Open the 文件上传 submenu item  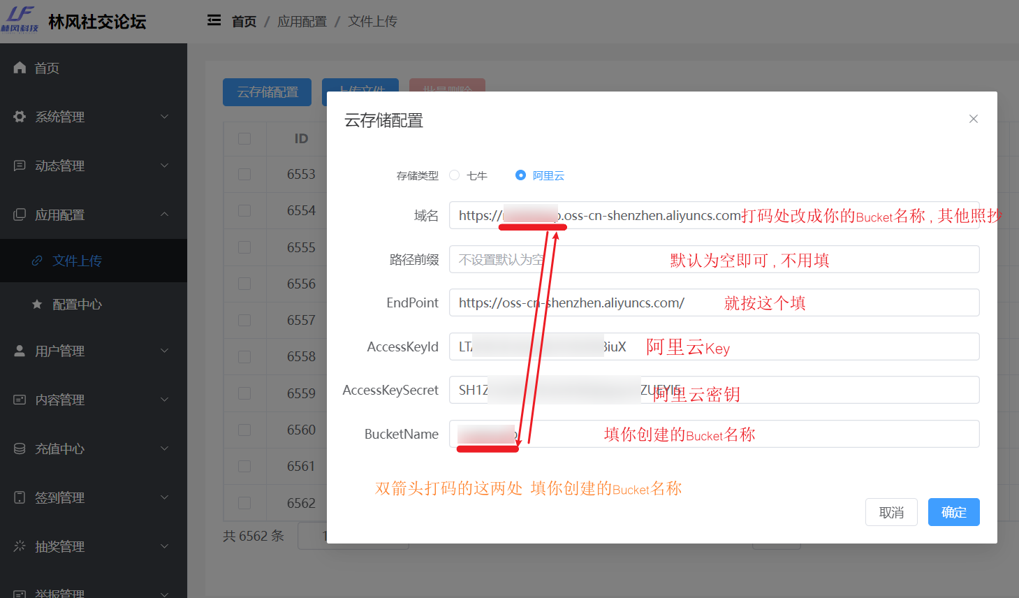click(x=94, y=261)
